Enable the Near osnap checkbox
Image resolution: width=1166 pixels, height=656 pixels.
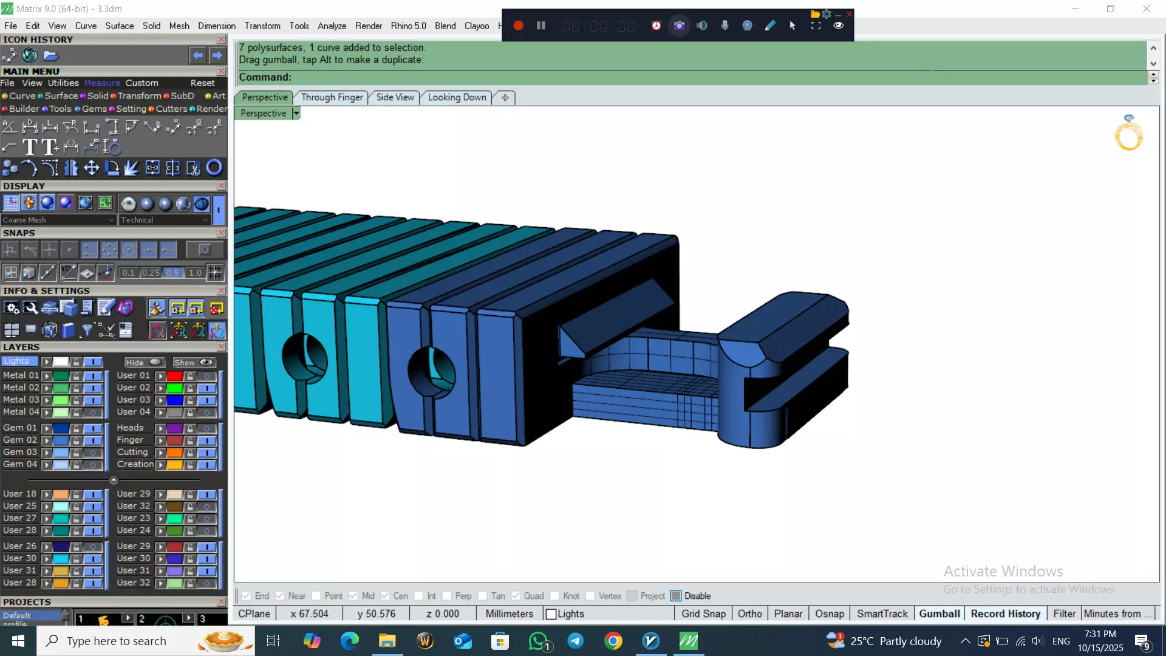pyautogui.click(x=280, y=596)
